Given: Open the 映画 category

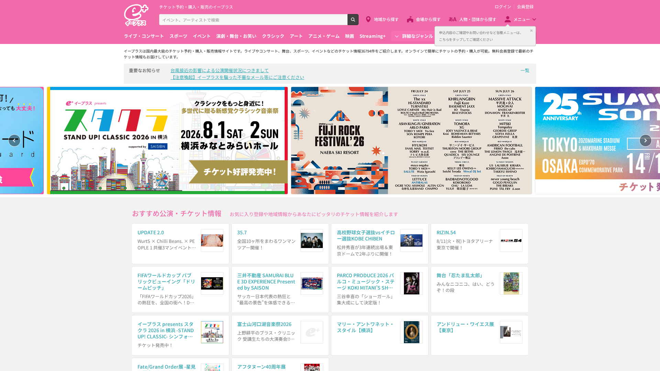Looking at the screenshot, I should (x=349, y=36).
